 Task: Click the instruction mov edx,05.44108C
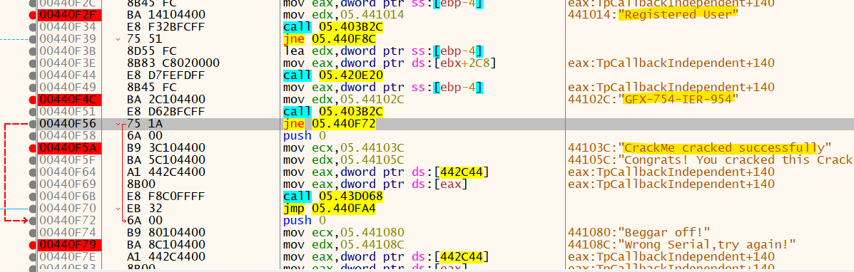(344, 244)
